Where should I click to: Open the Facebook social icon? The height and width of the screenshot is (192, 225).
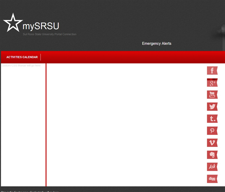tap(212, 70)
